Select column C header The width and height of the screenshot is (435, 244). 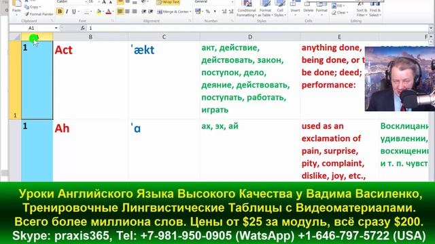[x=164, y=37]
